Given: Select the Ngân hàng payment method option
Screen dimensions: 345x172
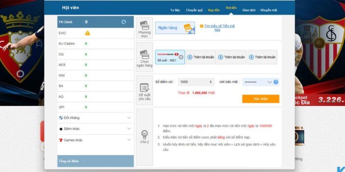Looking at the screenshot, I should pos(176,28).
